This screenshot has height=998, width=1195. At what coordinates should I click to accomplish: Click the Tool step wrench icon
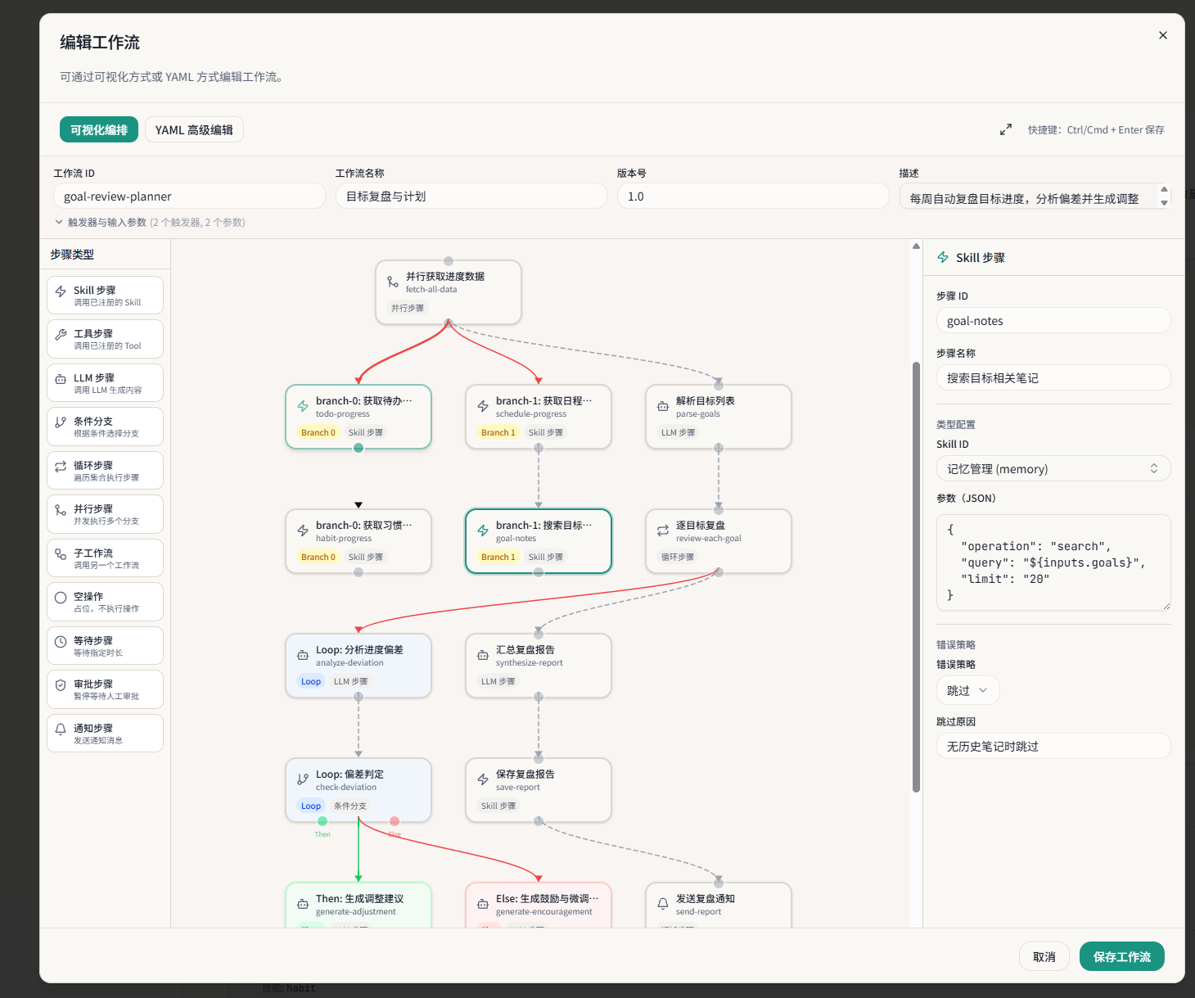click(x=61, y=335)
